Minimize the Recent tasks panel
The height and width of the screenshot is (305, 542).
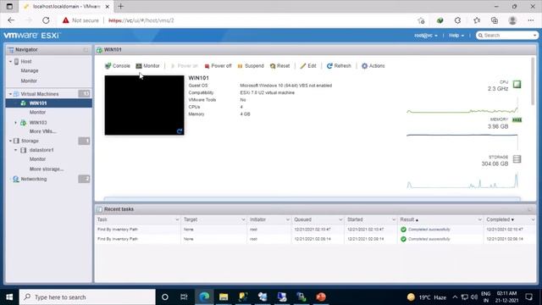point(530,209)
